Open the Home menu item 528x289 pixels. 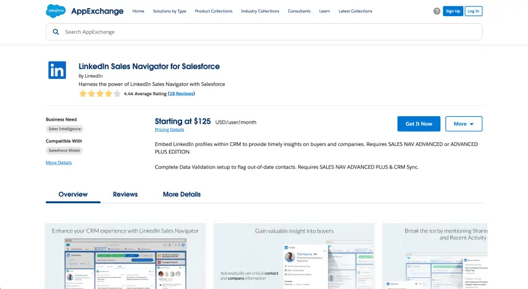click(x=139, y=11)
